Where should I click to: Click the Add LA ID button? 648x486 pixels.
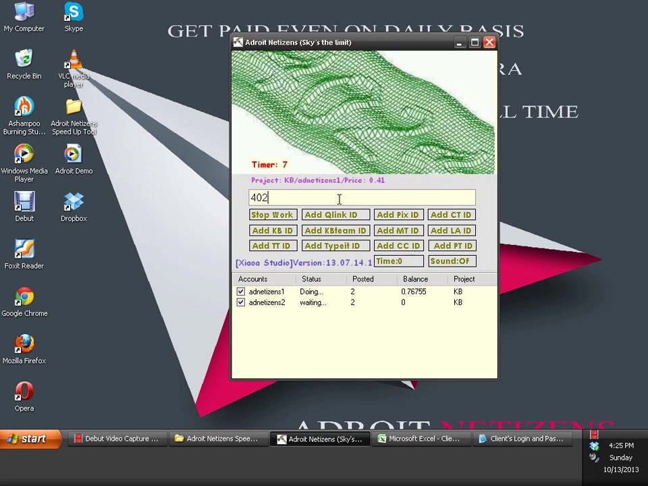tap(452, 230)
